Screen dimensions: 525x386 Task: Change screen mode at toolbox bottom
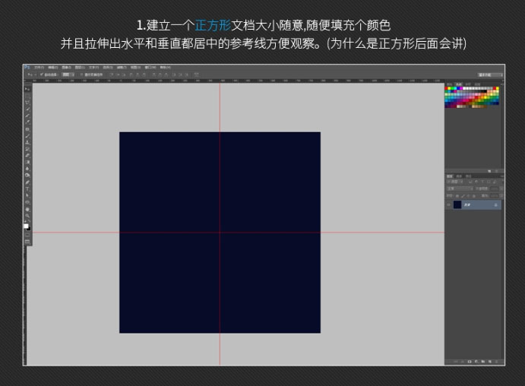click(x=27, y=242)
